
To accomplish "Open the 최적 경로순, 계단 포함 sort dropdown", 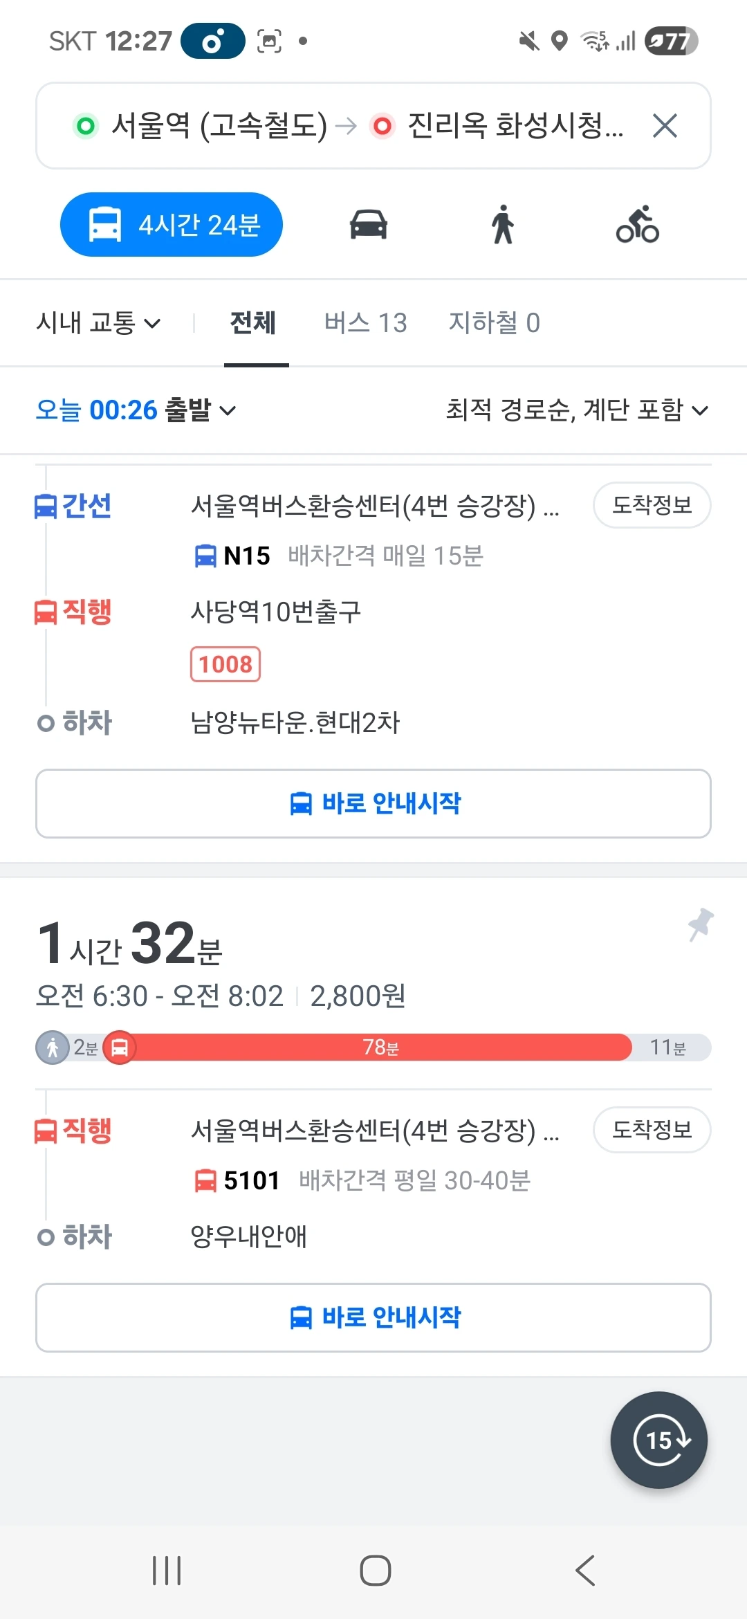I will pos(578,410).
